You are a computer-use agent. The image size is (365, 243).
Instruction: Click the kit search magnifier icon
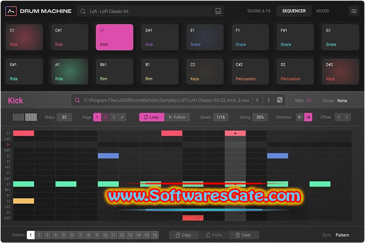point(83,11)
